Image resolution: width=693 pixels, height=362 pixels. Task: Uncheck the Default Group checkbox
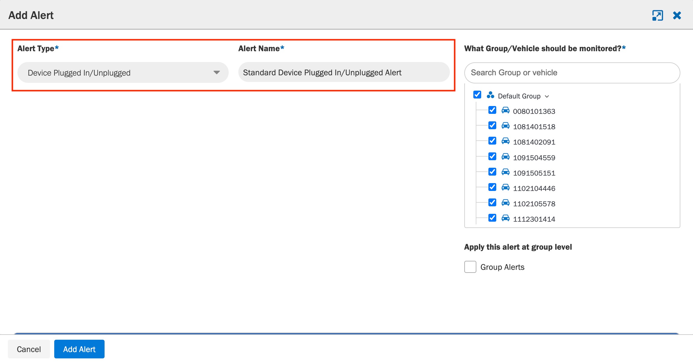477,95
